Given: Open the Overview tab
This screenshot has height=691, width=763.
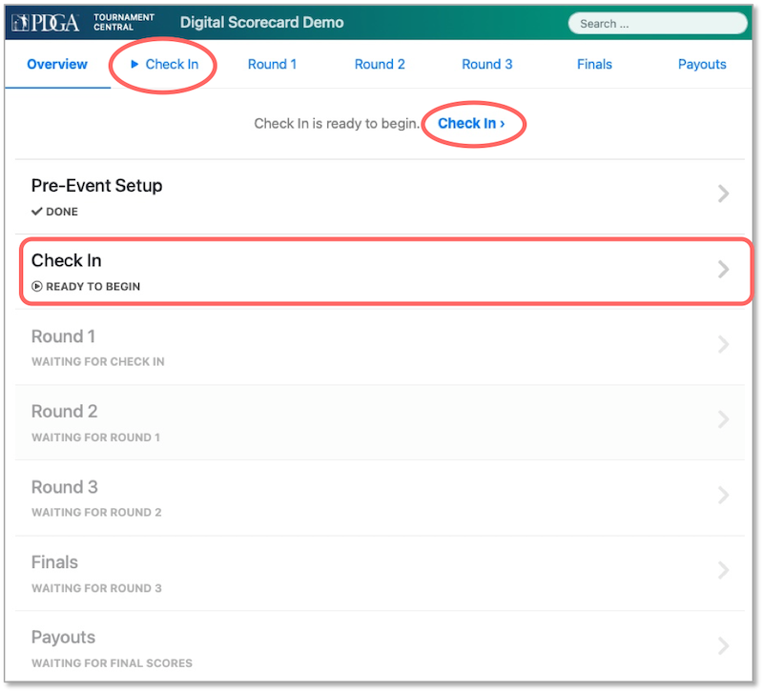Looking at the screenshot, I should click(x=57, y=64).
